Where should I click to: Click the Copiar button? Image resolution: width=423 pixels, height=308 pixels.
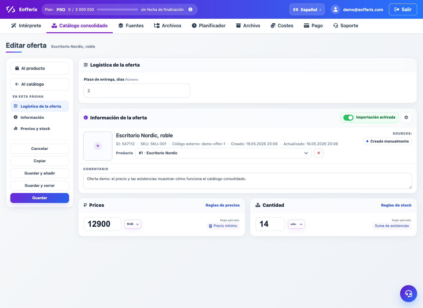[x=40, y=161]
